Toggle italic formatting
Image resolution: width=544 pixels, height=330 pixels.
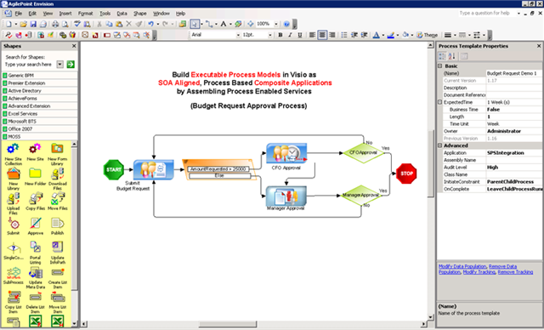coord(290,35)
